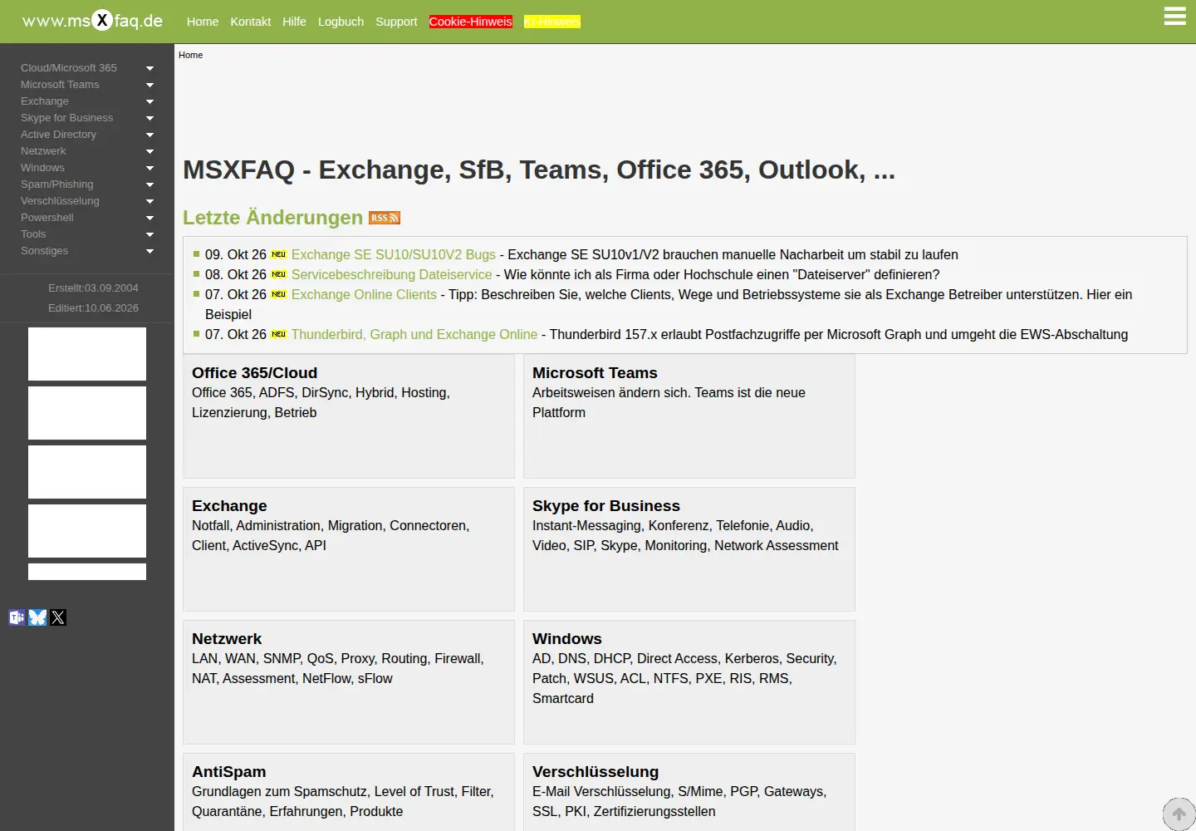The image size is (1196, 831).
Task: Click the RSS feed icon
Action: click(x=385, y=218)
